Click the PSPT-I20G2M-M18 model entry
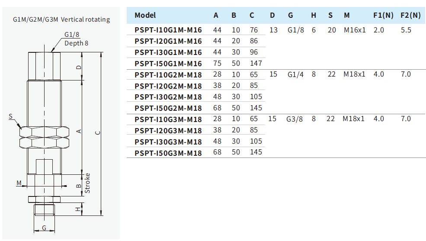Image resolution: width=426 pixels, height=241 pixels. coord(168,86)
